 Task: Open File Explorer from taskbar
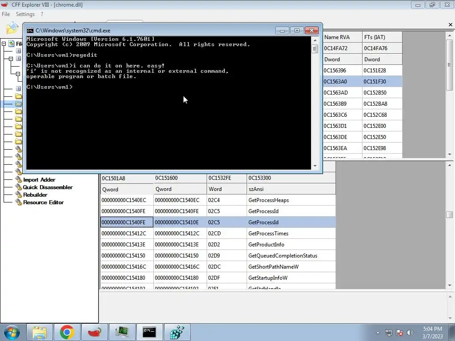(40, 332)
